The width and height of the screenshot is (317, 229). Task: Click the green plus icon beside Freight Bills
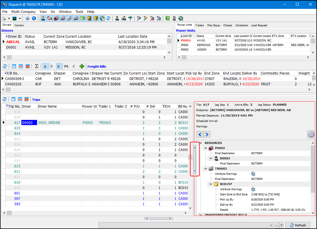click(82, 66)
